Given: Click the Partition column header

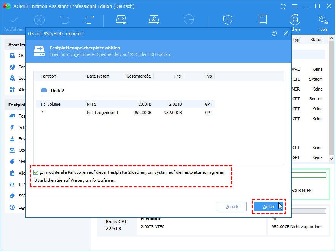Looking at the screenshot, I should 48,76.
